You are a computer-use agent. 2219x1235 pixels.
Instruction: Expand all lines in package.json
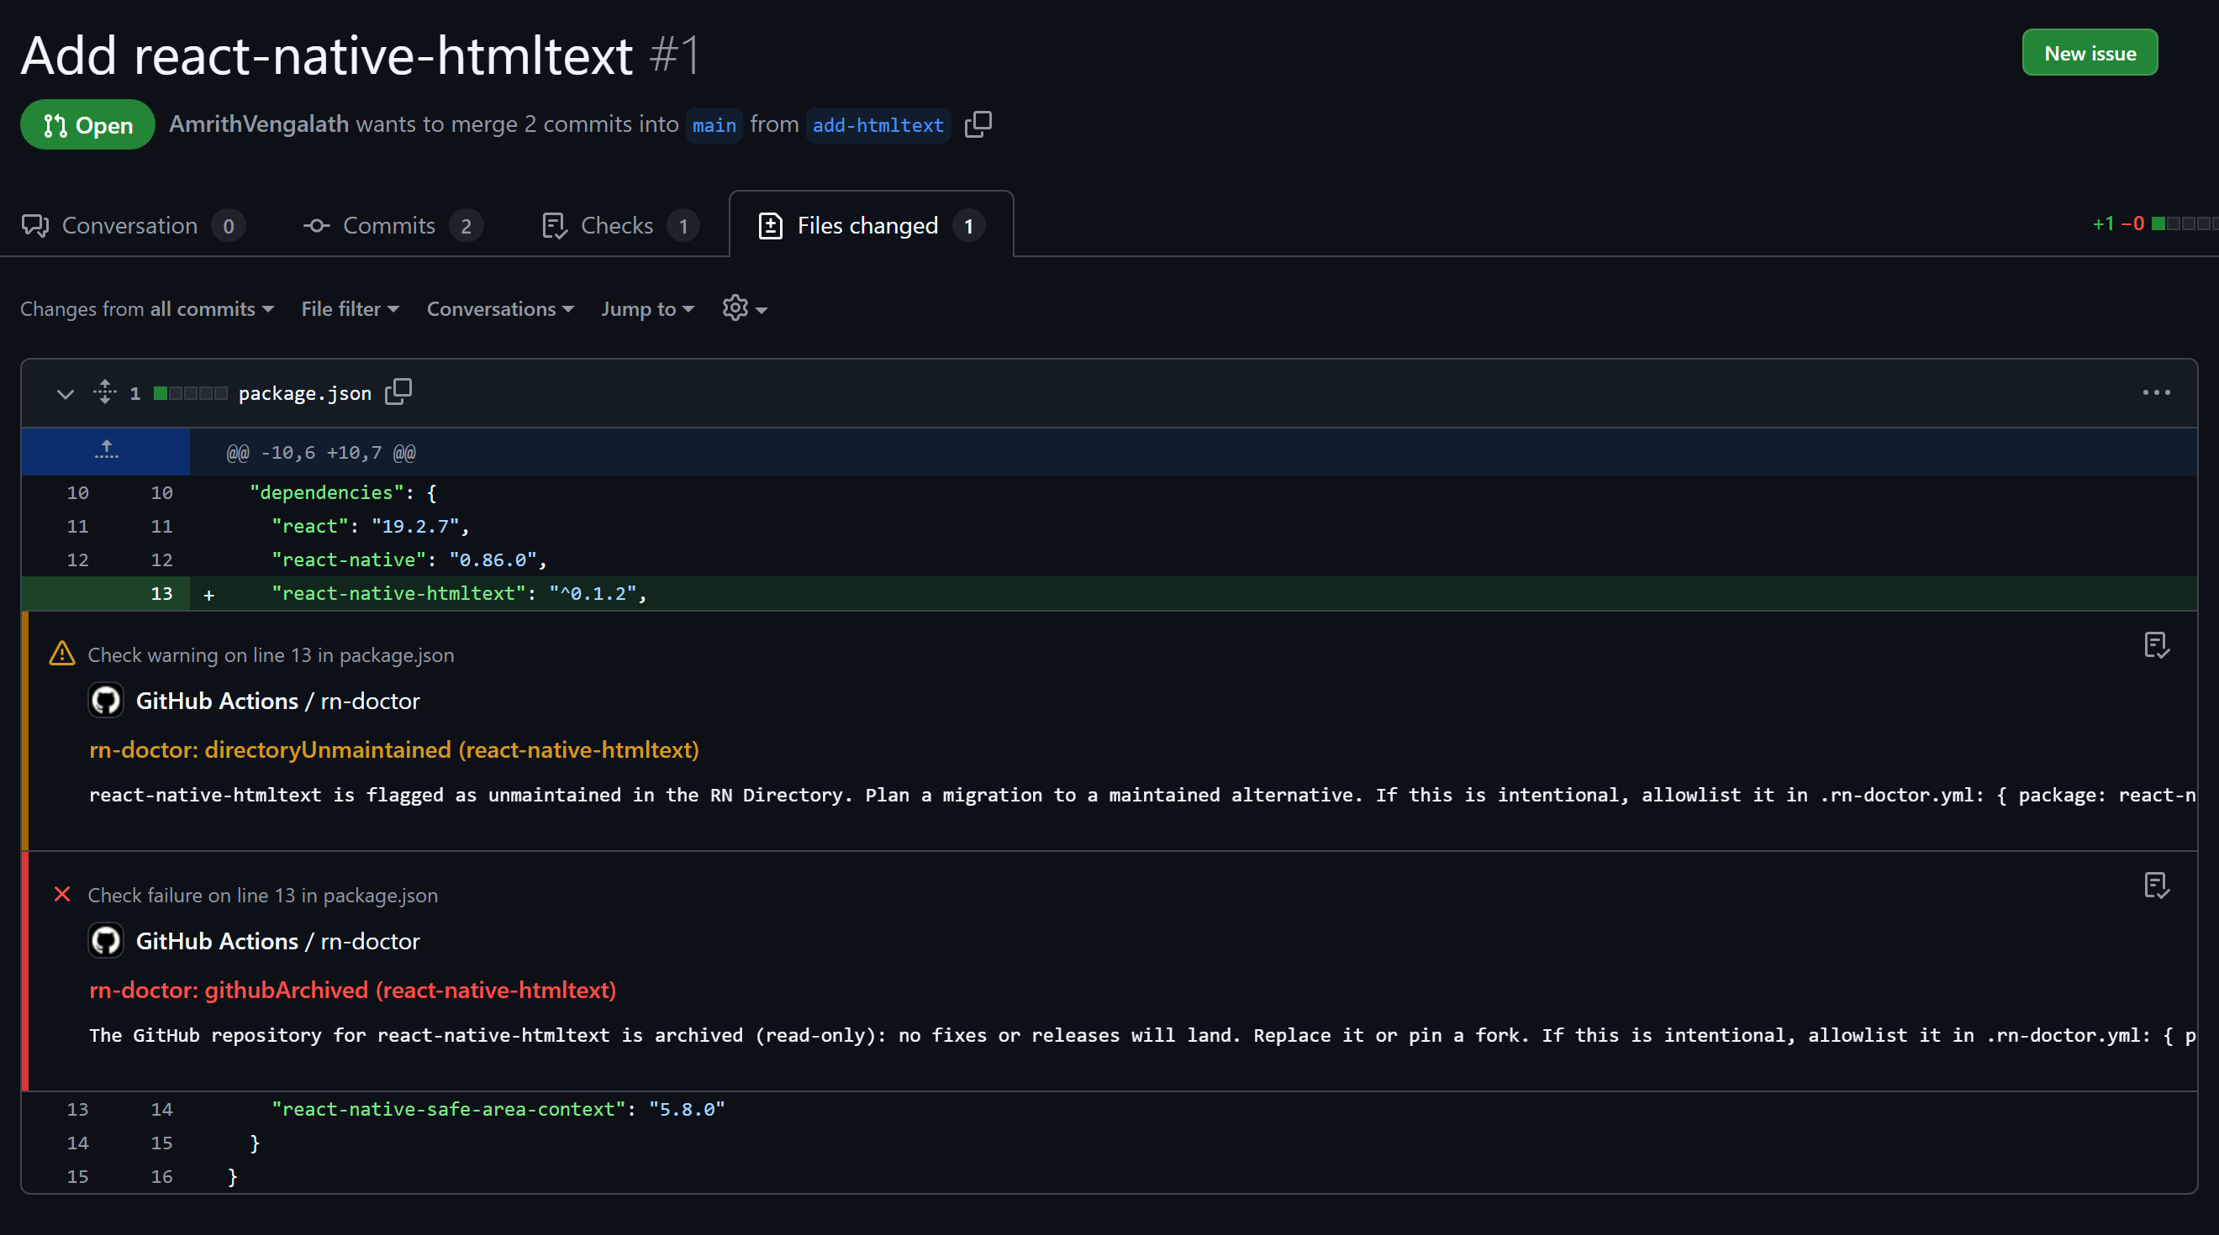point(105,392)
